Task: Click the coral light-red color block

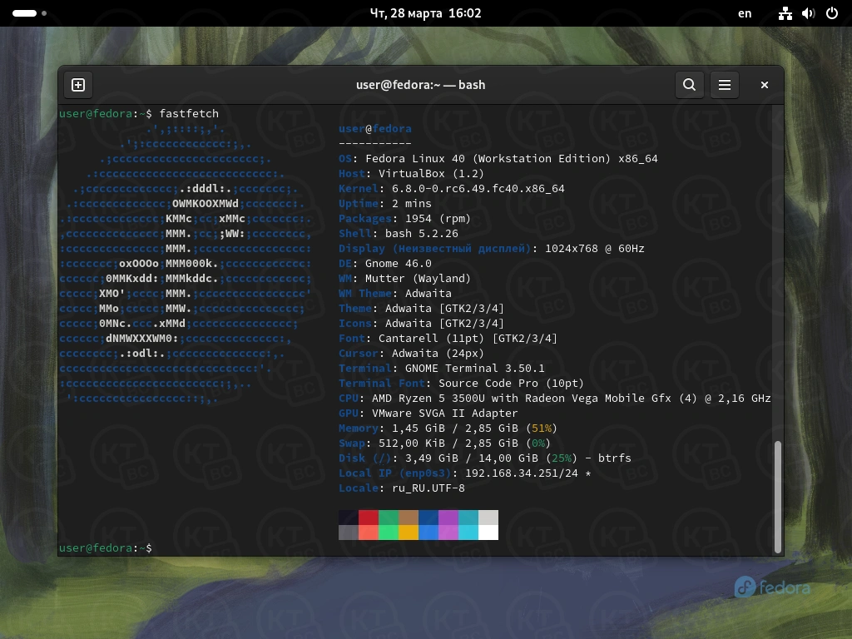Action: tap(369, 532)
